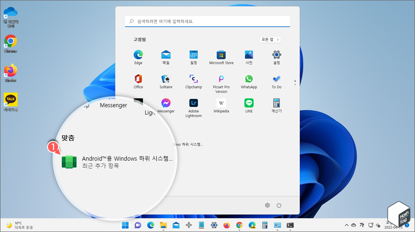Open the 계산기 calculator pinned app
Image resolution: width=415 pixels, height=232 pixels.
tap(277, 106)
